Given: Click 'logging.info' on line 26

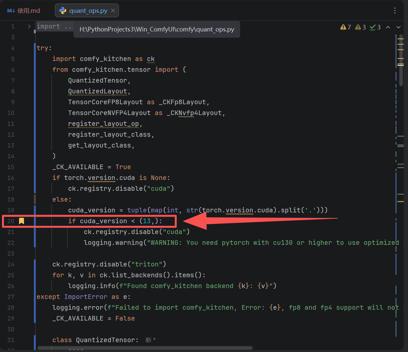Looking at the screenshot, I should (92, 286).
